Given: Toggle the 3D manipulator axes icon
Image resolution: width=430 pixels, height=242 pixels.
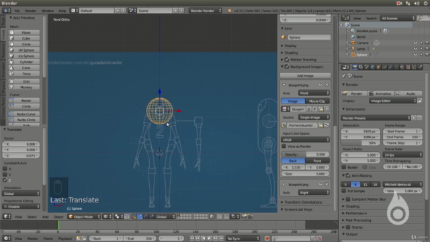Looking at the screenshot, I should coord(134,216).
